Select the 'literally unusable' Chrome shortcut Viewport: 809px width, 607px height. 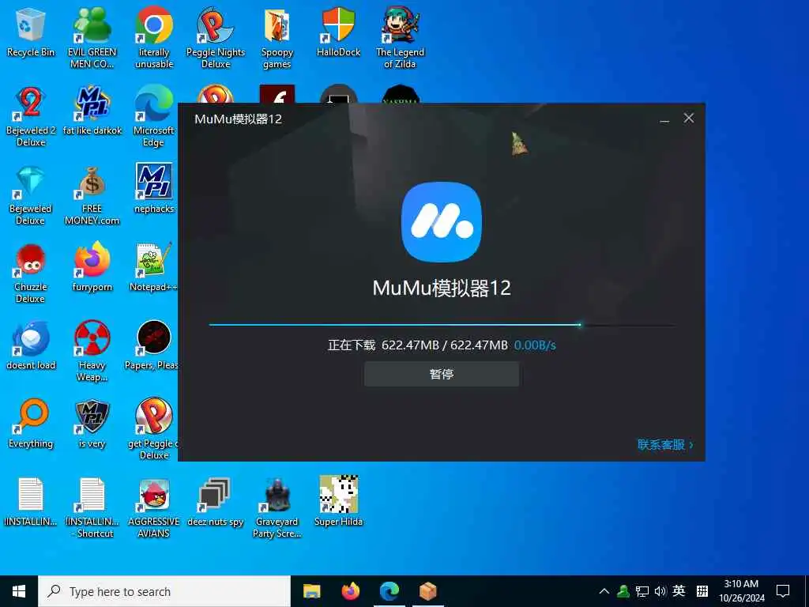pyautogui.click(x=154, y=38)
